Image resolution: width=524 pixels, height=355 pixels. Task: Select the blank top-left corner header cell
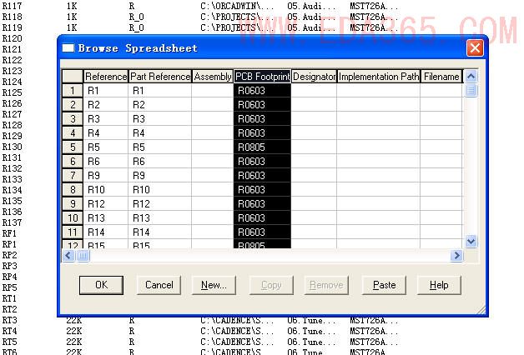[73, 77]
